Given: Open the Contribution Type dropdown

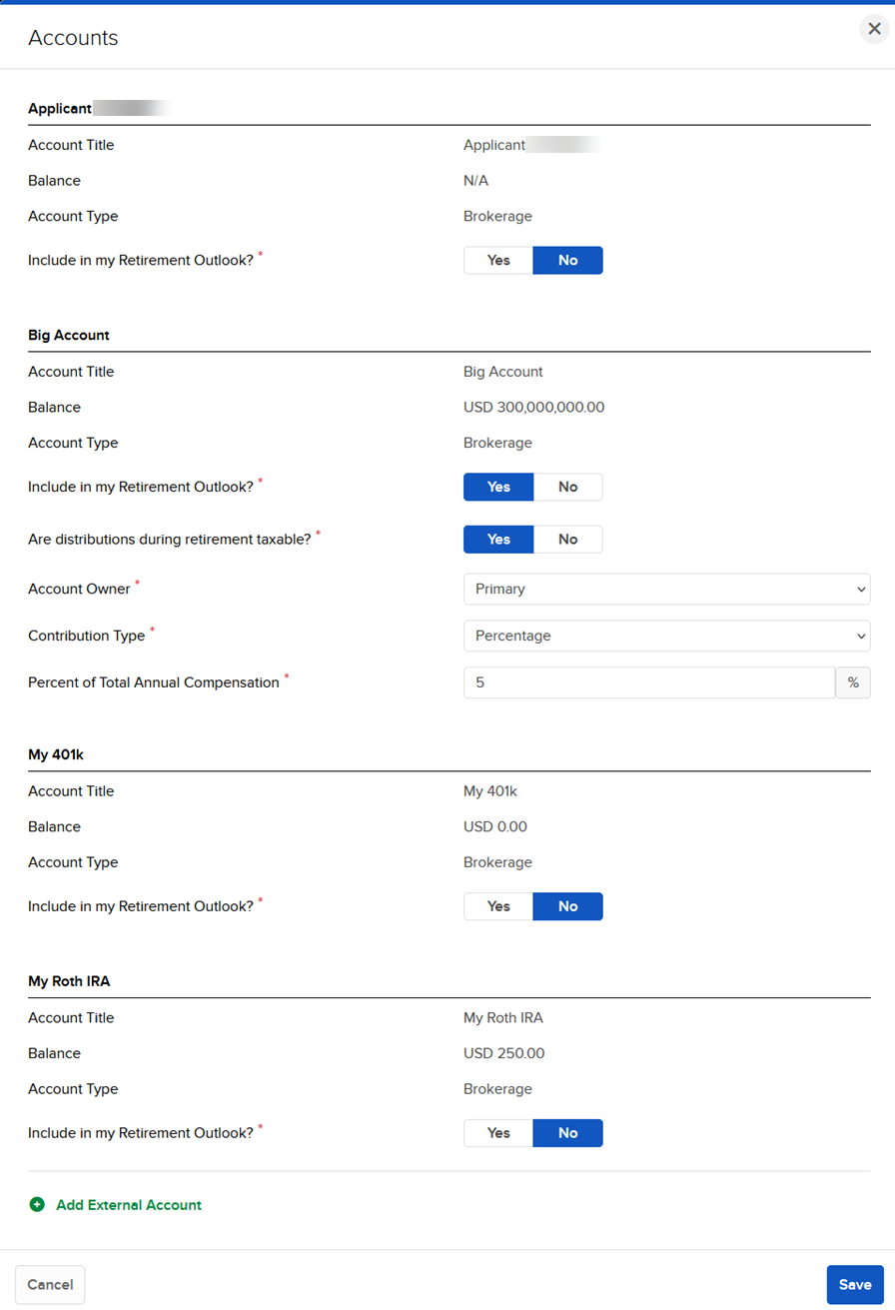Looking at the screenshot, I should 666,636.
